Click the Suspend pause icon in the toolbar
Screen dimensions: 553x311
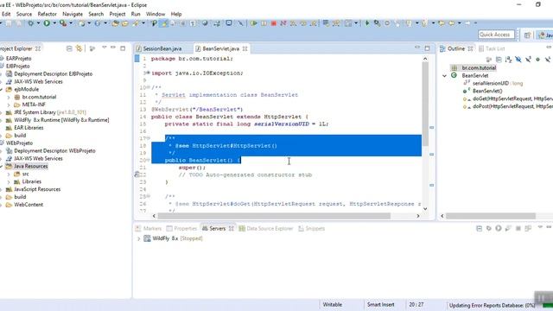click(264, 23)
